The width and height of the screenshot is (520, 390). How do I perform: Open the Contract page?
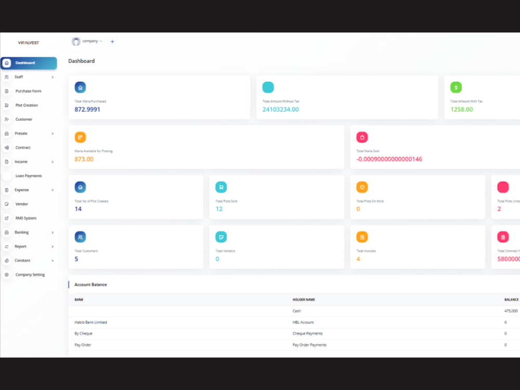pyautogui.click(x=23, y=148)
